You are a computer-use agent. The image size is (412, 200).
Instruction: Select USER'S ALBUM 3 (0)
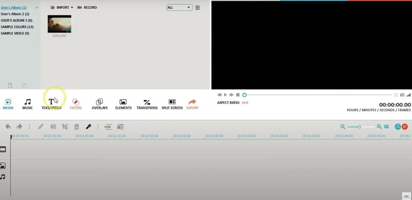pyautogui.click(x=16, y=21)
